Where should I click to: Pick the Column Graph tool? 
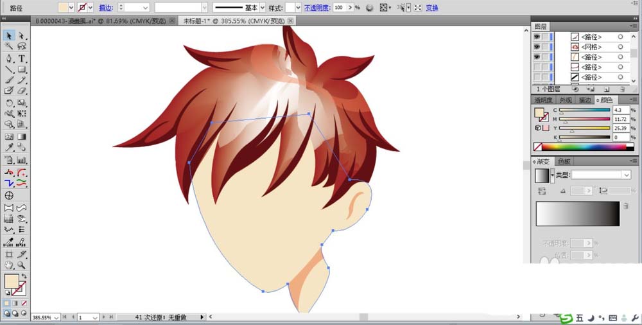coord(21,160)
